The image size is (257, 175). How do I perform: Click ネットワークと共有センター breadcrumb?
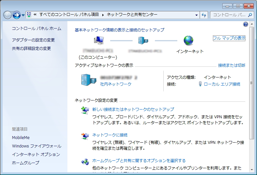click(132, 15)
